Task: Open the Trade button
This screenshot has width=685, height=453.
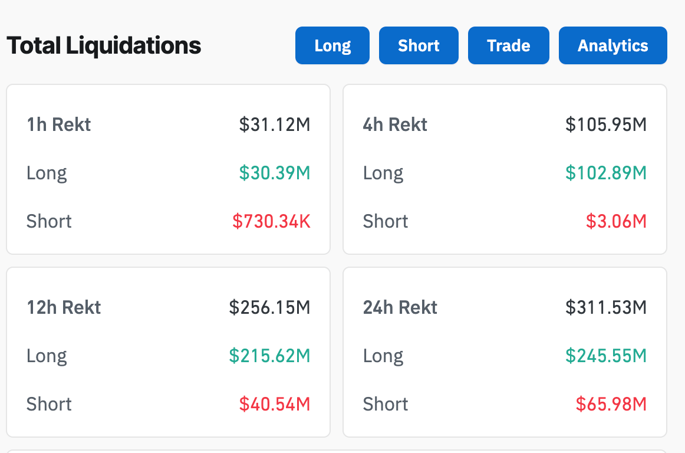Action: coord(508,45)
